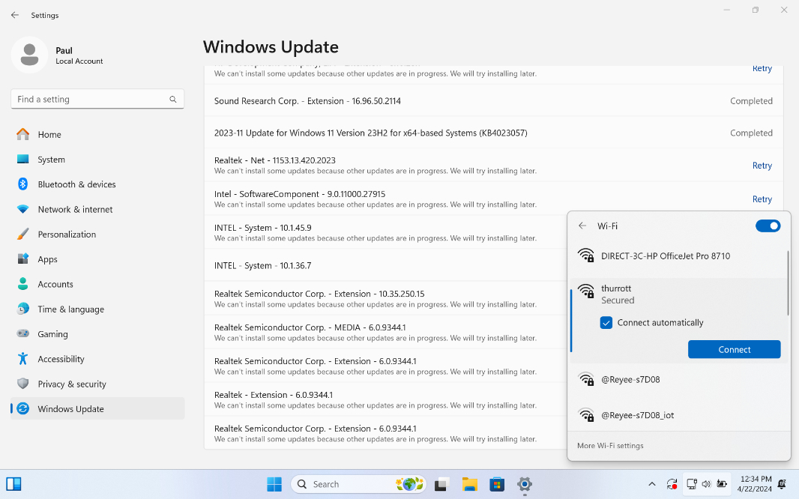Open Privacy & security settings

[71, 384]
